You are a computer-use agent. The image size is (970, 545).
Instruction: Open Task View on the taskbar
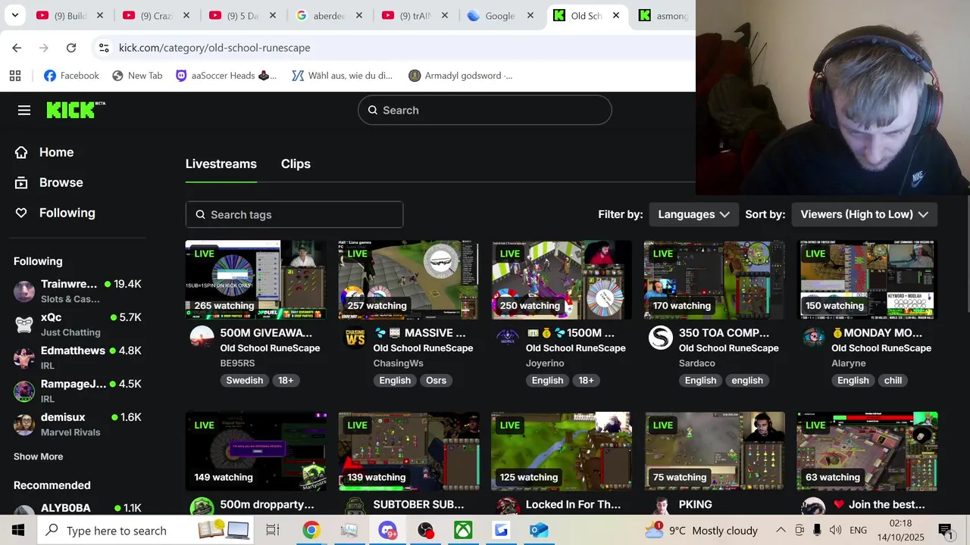pyautogui.click(x=273, y=530)
